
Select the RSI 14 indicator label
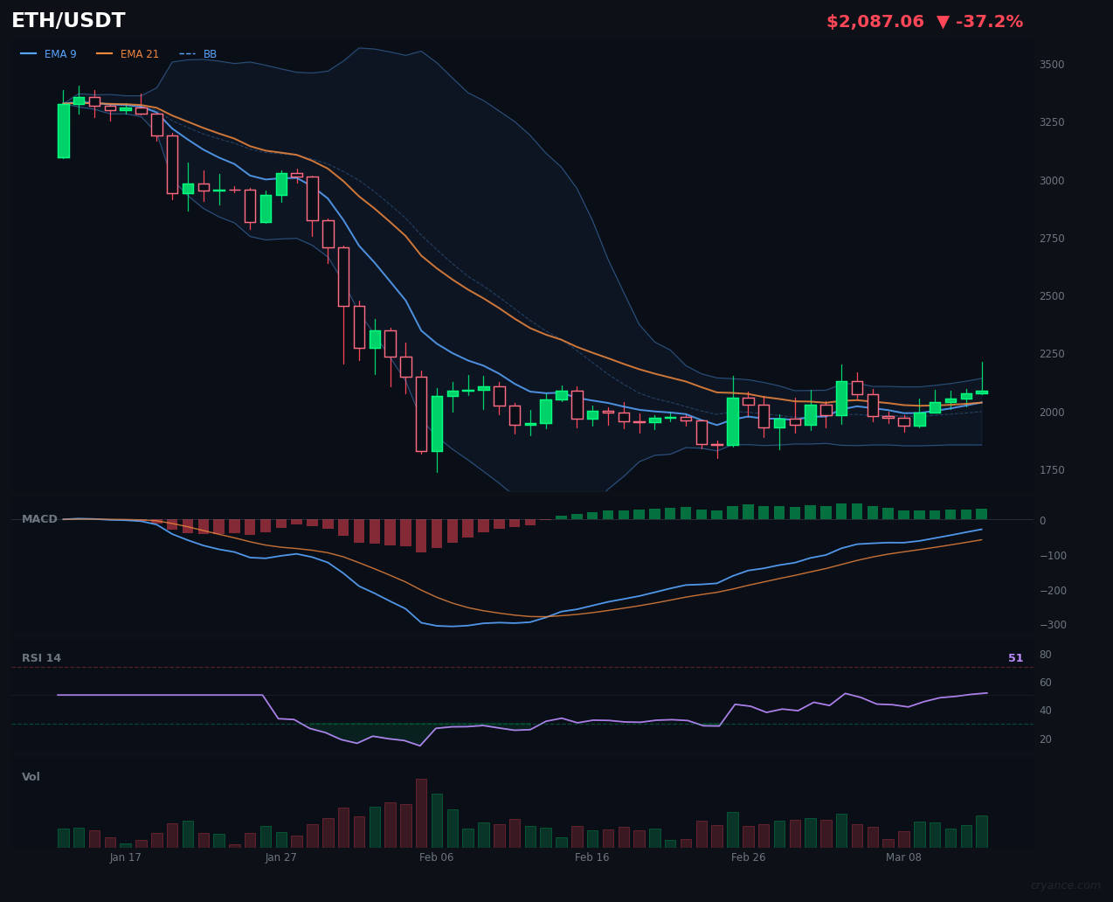[41, 657]
